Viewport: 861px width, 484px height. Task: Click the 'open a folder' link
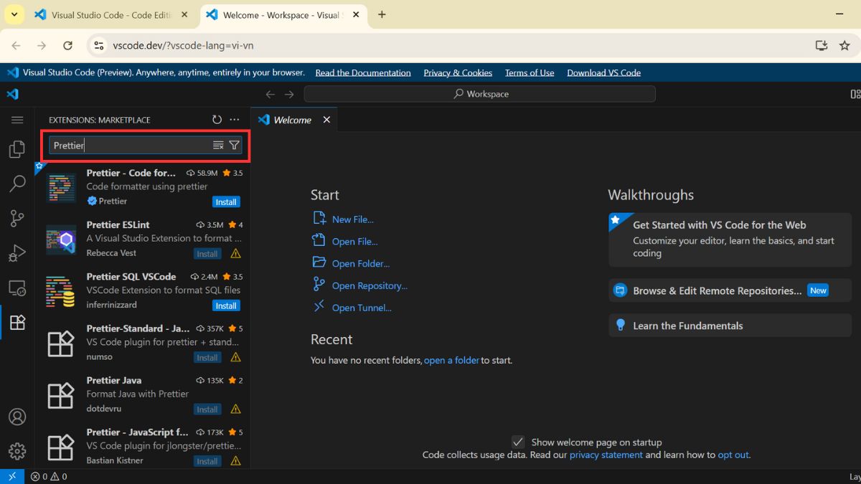tap(451, 360)
